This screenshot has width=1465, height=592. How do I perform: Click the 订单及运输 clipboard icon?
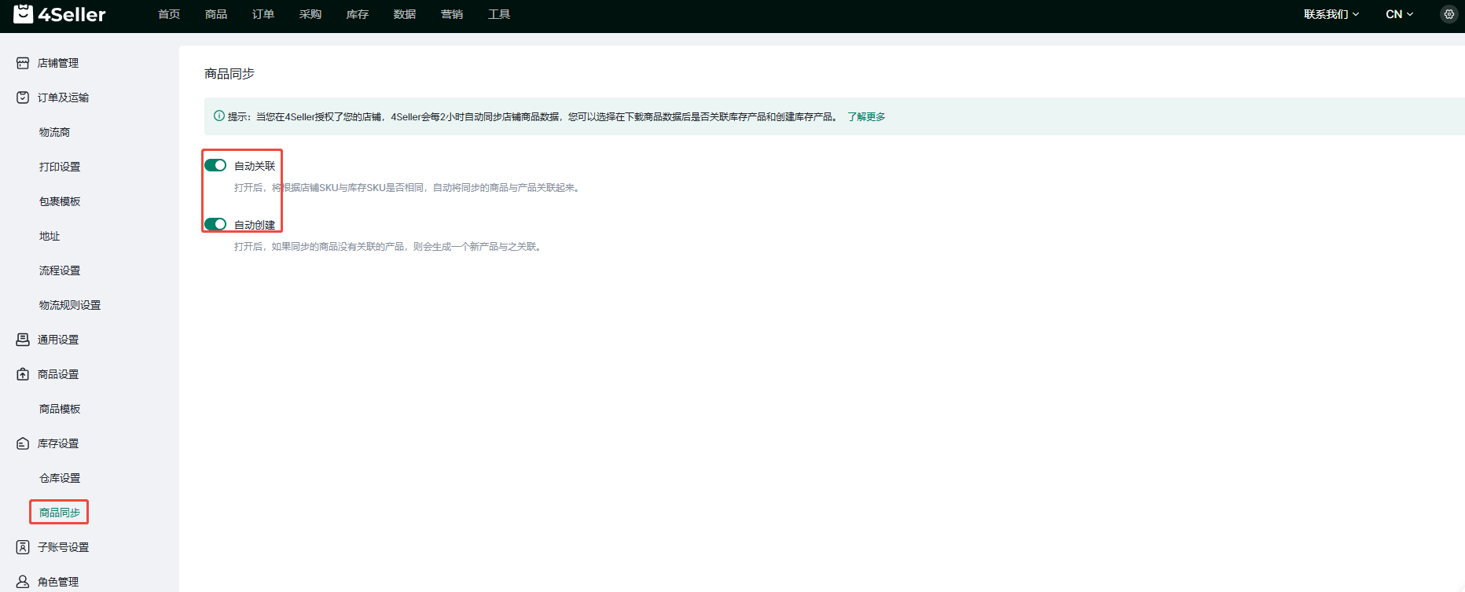coord(23,97)
